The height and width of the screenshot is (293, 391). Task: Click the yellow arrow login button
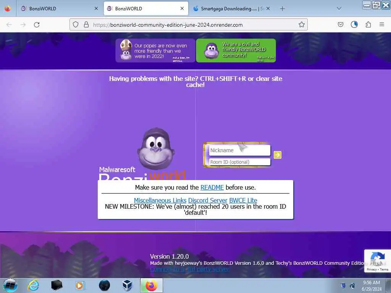(x=277, y=155)
